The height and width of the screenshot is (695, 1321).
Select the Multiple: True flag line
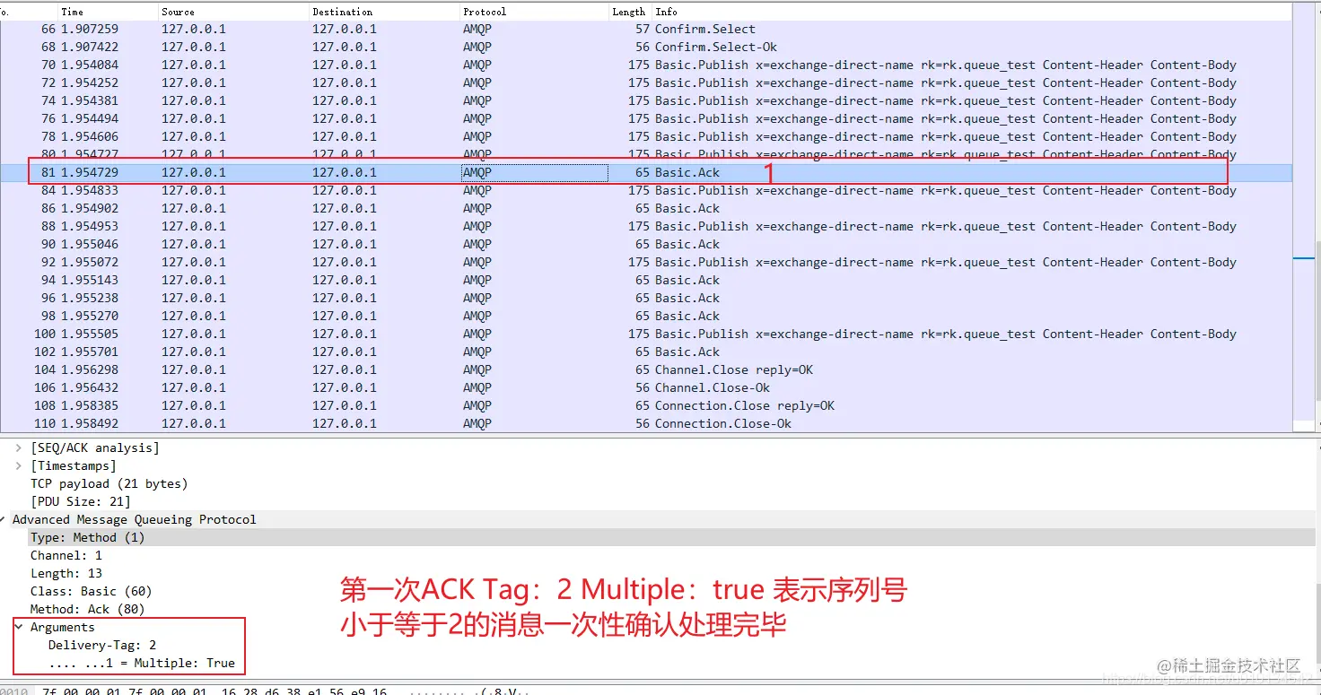tap(142, 663)
